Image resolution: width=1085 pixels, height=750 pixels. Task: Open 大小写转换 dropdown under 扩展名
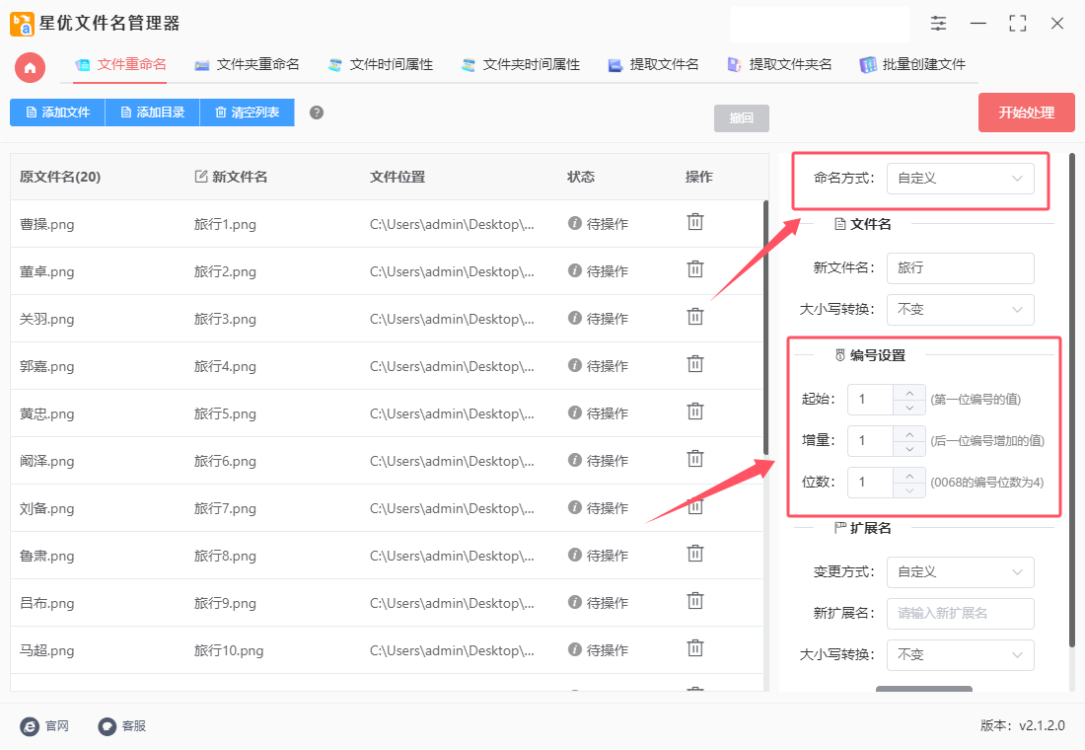(x=960, y=655)
